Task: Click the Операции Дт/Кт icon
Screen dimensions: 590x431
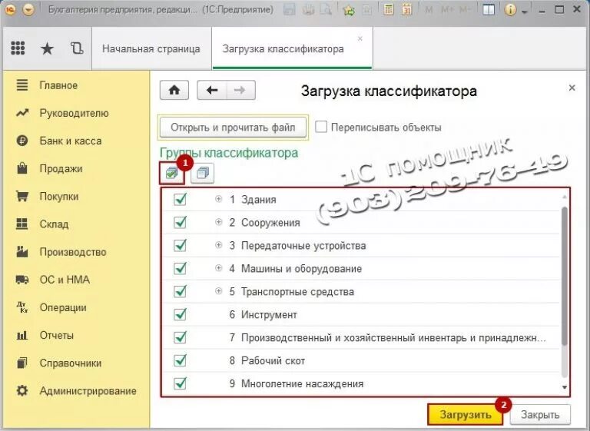Action: (22, 307)
